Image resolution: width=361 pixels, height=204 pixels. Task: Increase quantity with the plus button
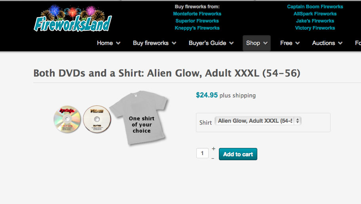click(213, 149)
